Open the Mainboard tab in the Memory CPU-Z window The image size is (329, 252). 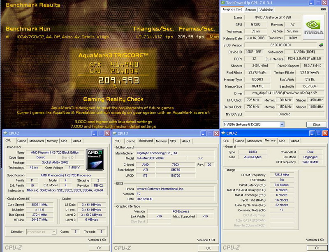[x=254, y=141]
